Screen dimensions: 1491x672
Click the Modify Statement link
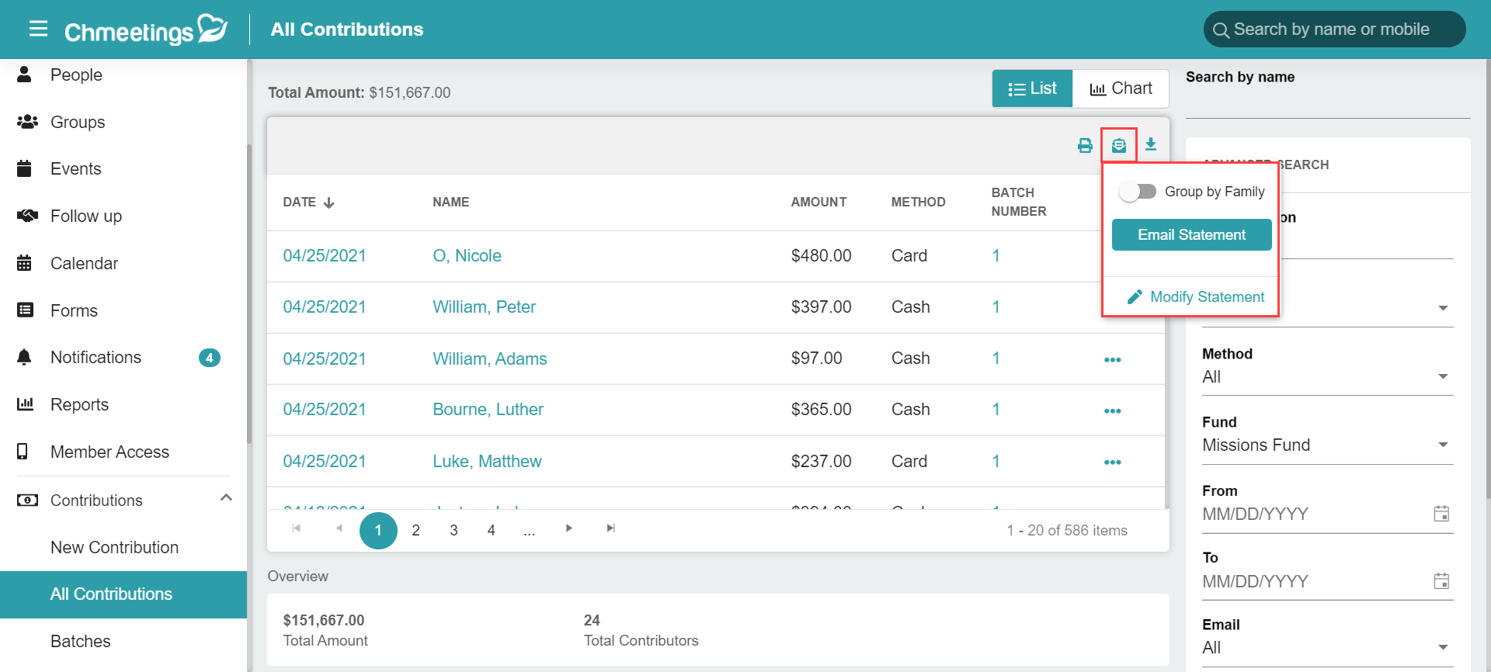click(1207, 296)
